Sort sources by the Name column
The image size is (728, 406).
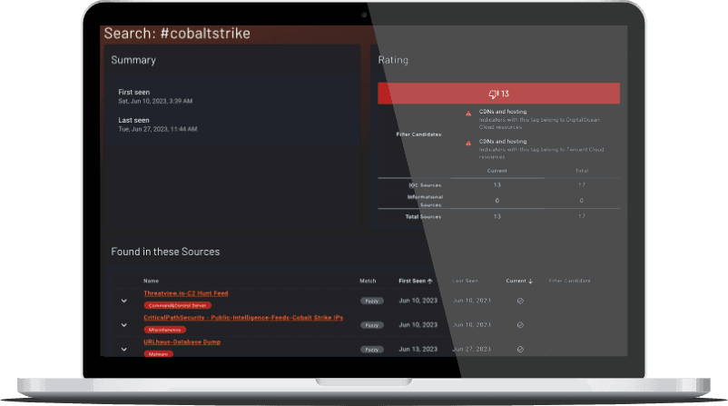point(151,281)
